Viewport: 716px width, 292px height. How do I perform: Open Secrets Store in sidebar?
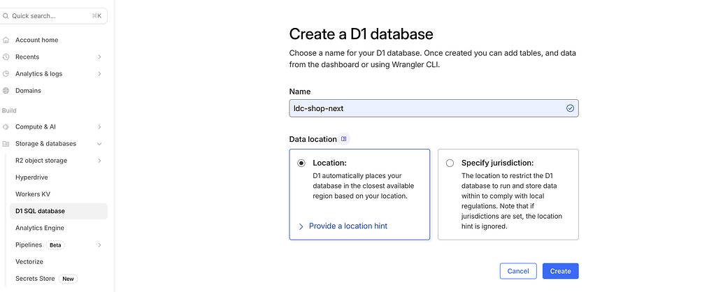point(35,279)
